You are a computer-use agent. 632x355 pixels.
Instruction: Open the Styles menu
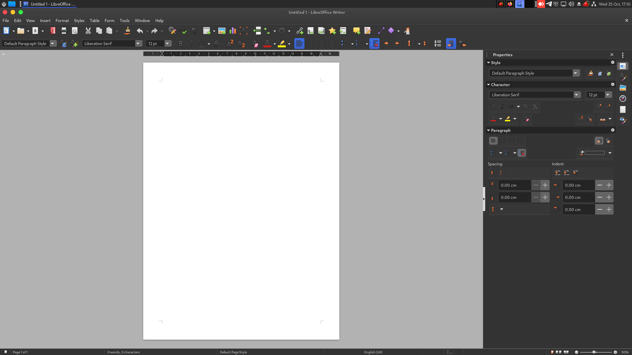(x=79, y=20)
